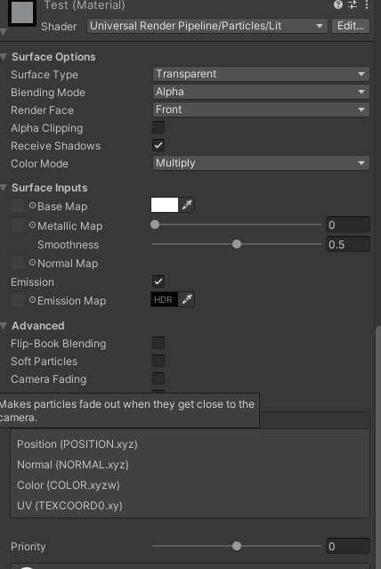Viewport: 381px width, 569px height.
Task: Enable the Soft Particles checkbox
Action: point(158,361)
